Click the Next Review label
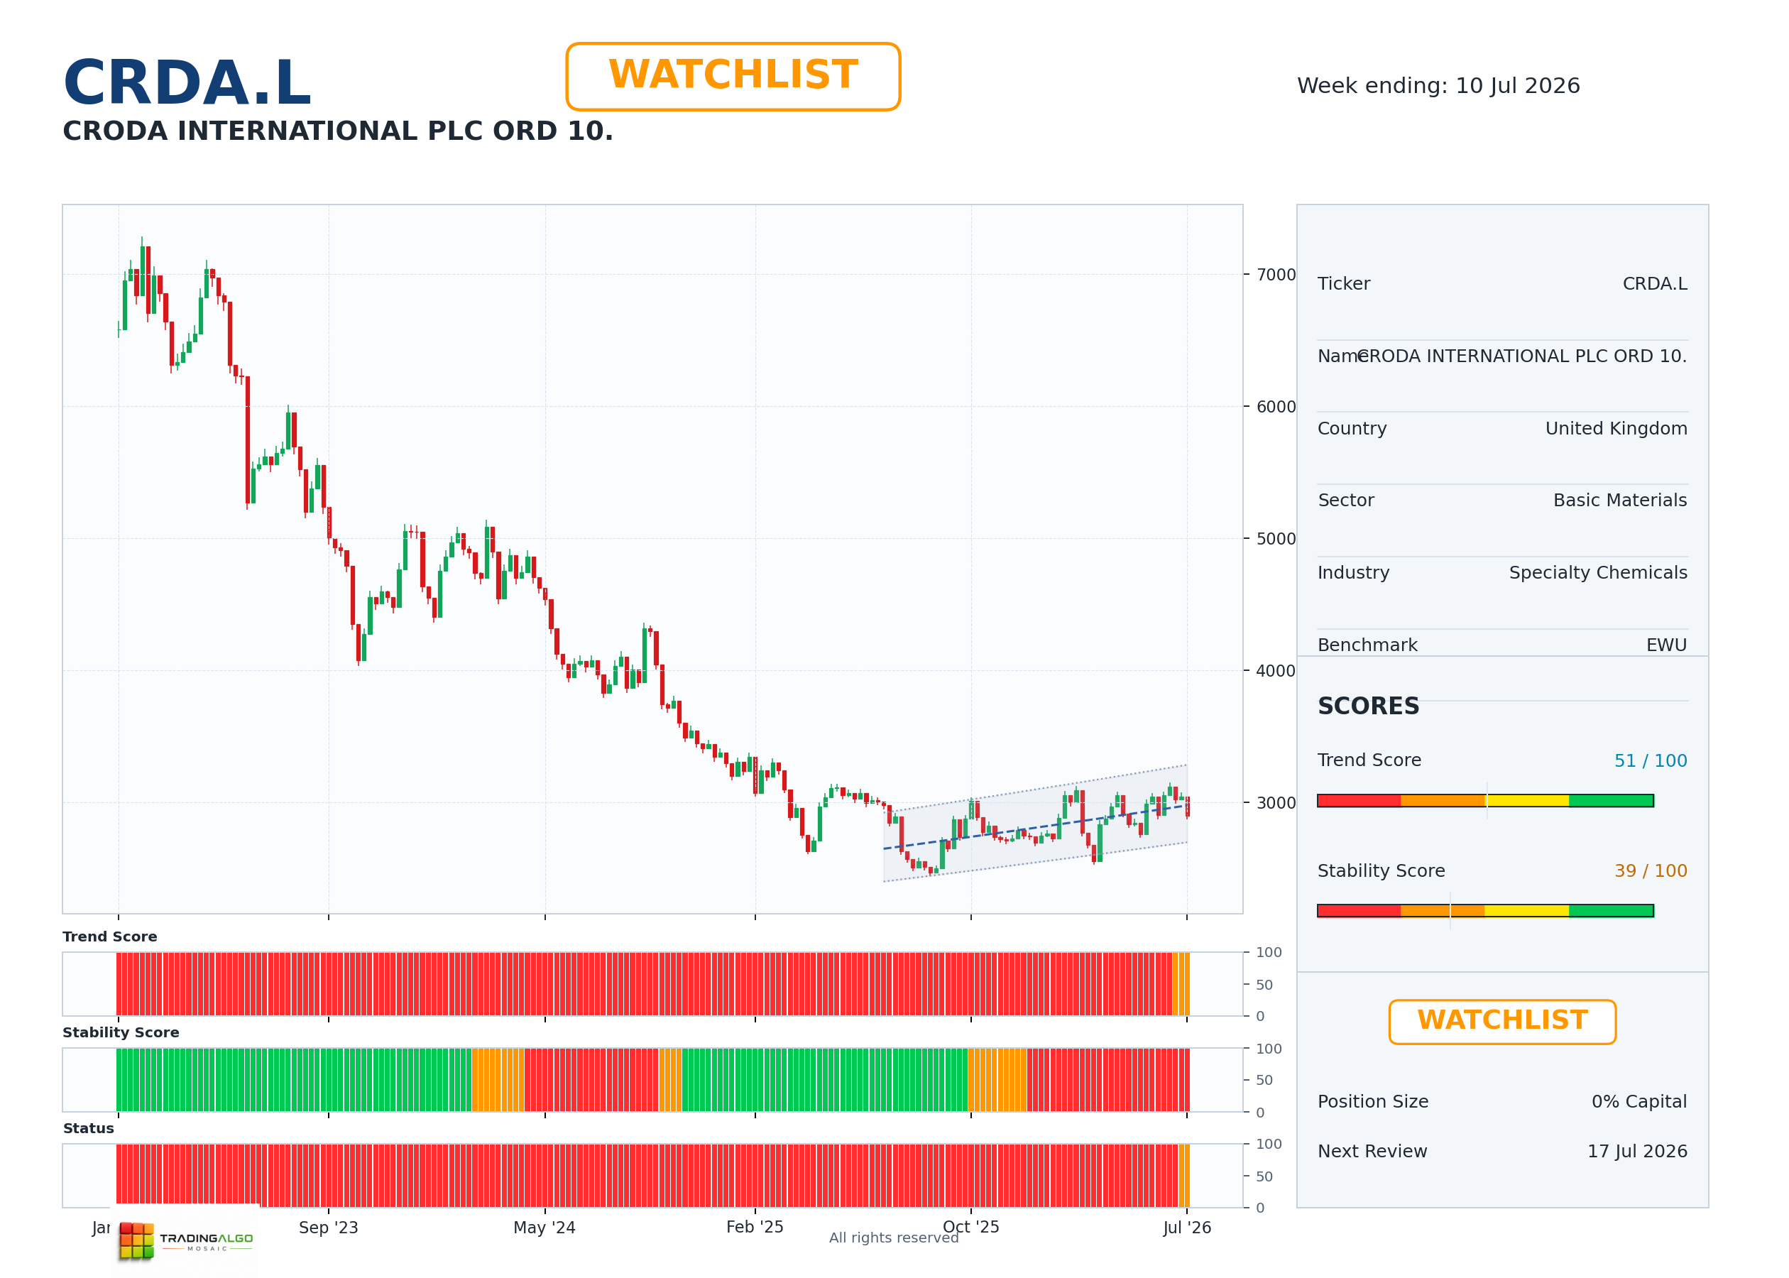The height and width of the screenshot is (1278, 1789). pos(1372,1152)
